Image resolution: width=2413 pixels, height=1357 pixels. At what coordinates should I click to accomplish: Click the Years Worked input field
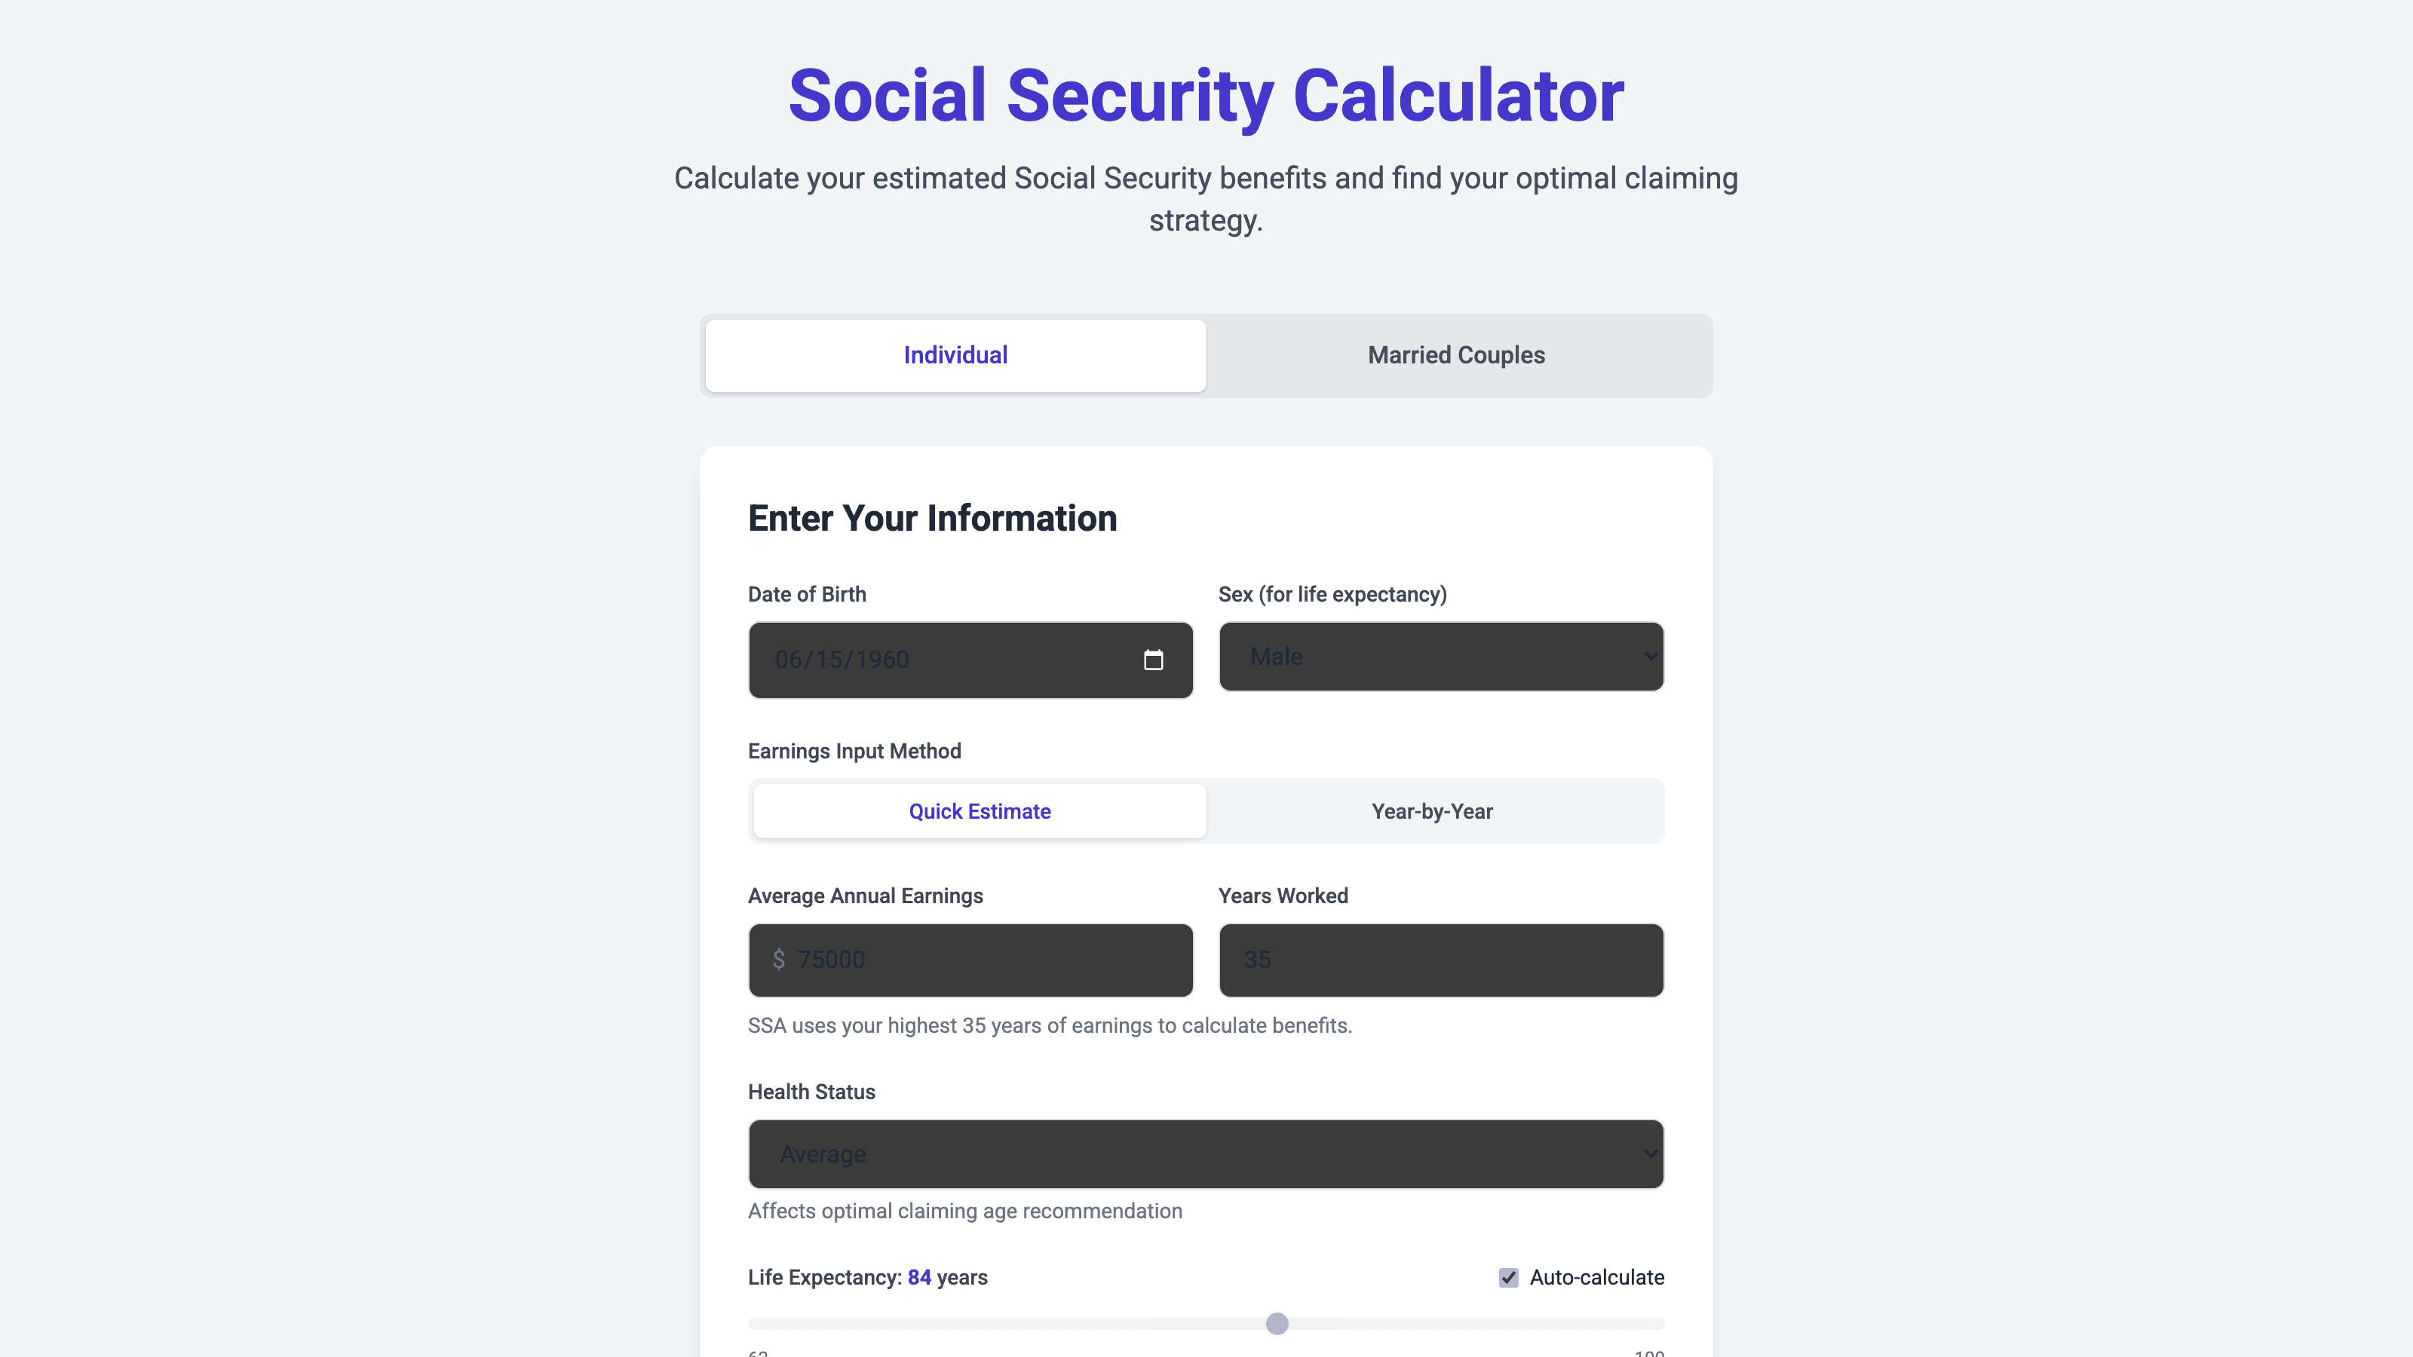pos(1441,959)
